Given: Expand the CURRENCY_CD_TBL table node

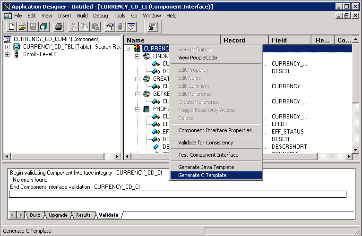Looking at the screenshot, I should 8,47.
